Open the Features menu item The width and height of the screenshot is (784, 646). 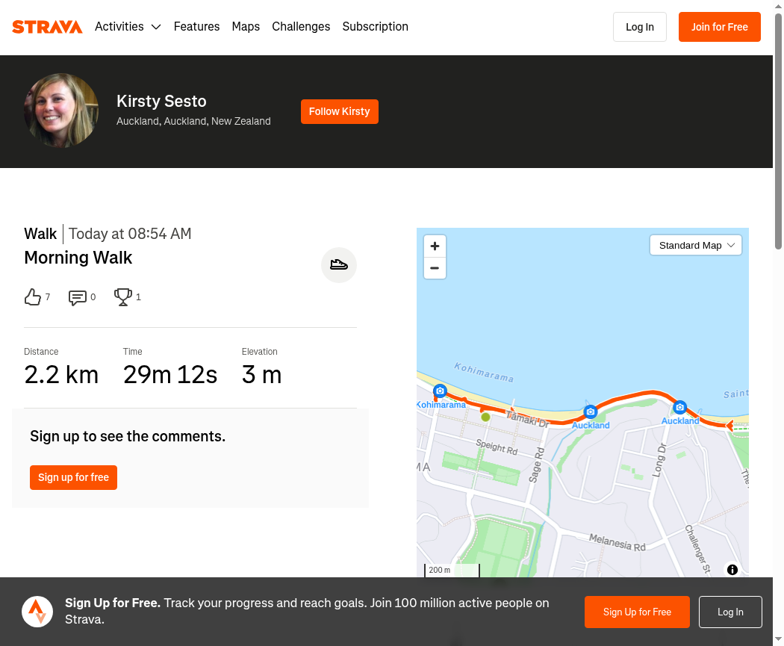[x=196, y=26]
